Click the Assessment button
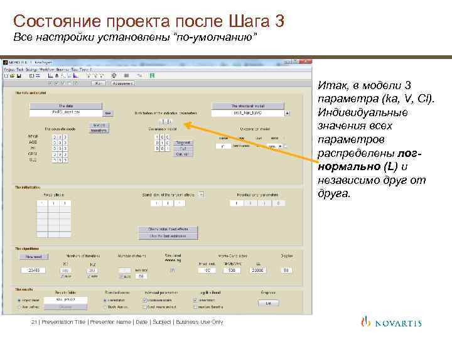This screenshot has width=452, height=339. pyautogui.click(x=123, y=83)
